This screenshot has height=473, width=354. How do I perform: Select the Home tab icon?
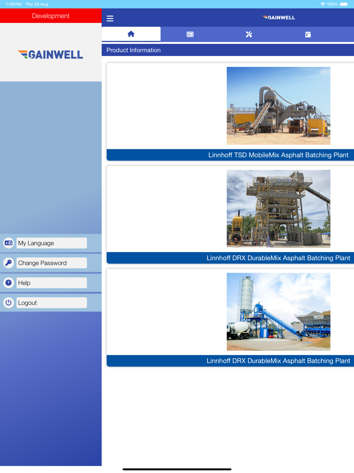click(x=131, y=34)
